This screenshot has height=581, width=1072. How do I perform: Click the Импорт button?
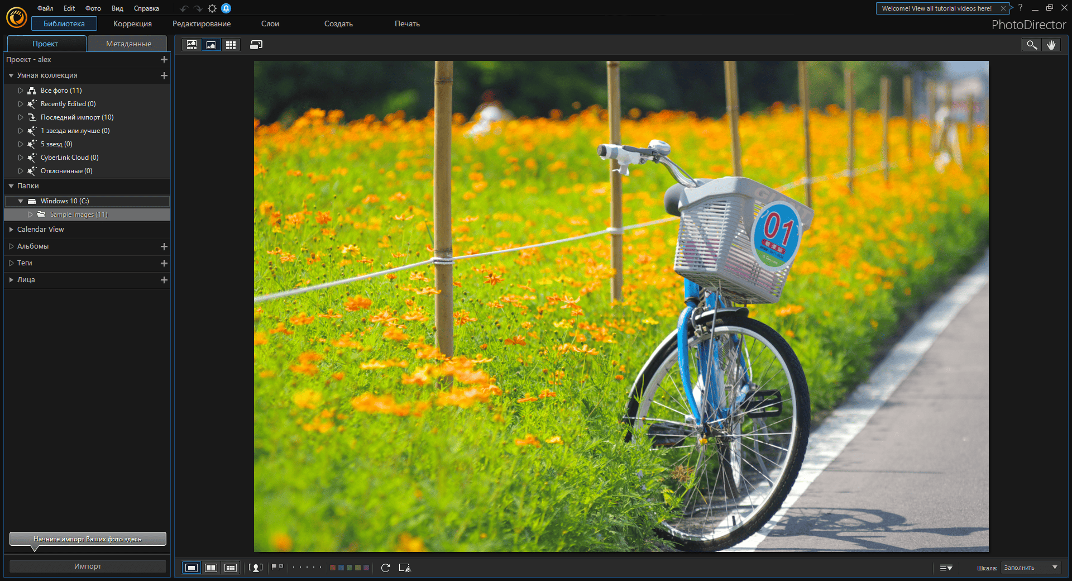pos(88,566)
